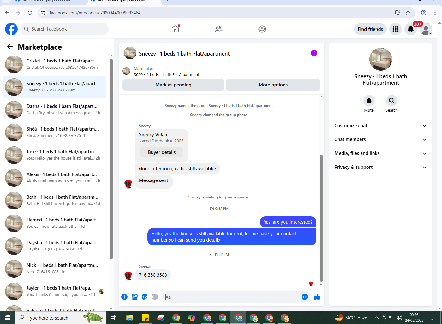Go to the Home feed icon
The height and width of the screenshot is (324, 442).
click(175, 29)
